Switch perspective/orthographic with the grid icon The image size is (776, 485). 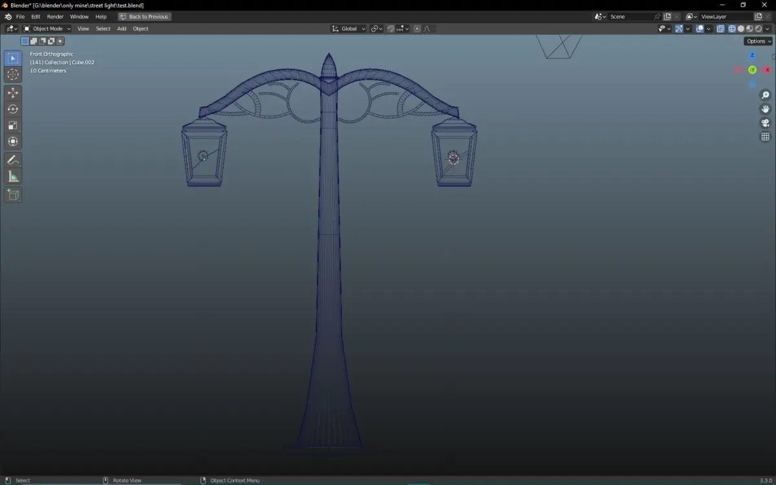[765, 136]
